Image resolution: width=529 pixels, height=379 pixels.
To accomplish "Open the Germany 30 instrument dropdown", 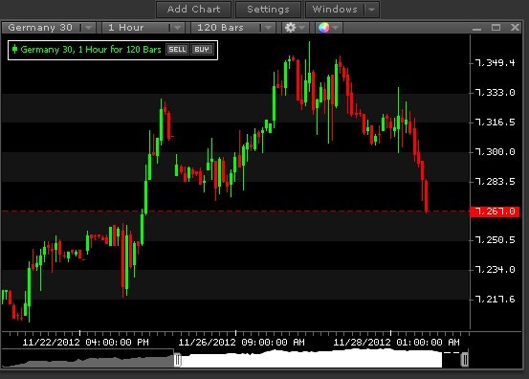I will click(x=49, y=28).
